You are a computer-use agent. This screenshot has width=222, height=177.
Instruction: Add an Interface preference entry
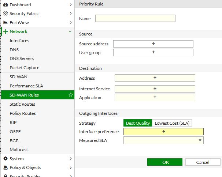click(163, 132)
